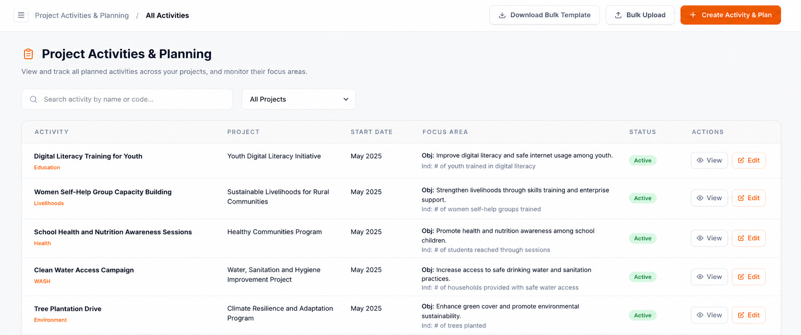Screen dimensions: 801x335
Task: Create a new Activity & Plan
Action: click(x=730, y=15)
